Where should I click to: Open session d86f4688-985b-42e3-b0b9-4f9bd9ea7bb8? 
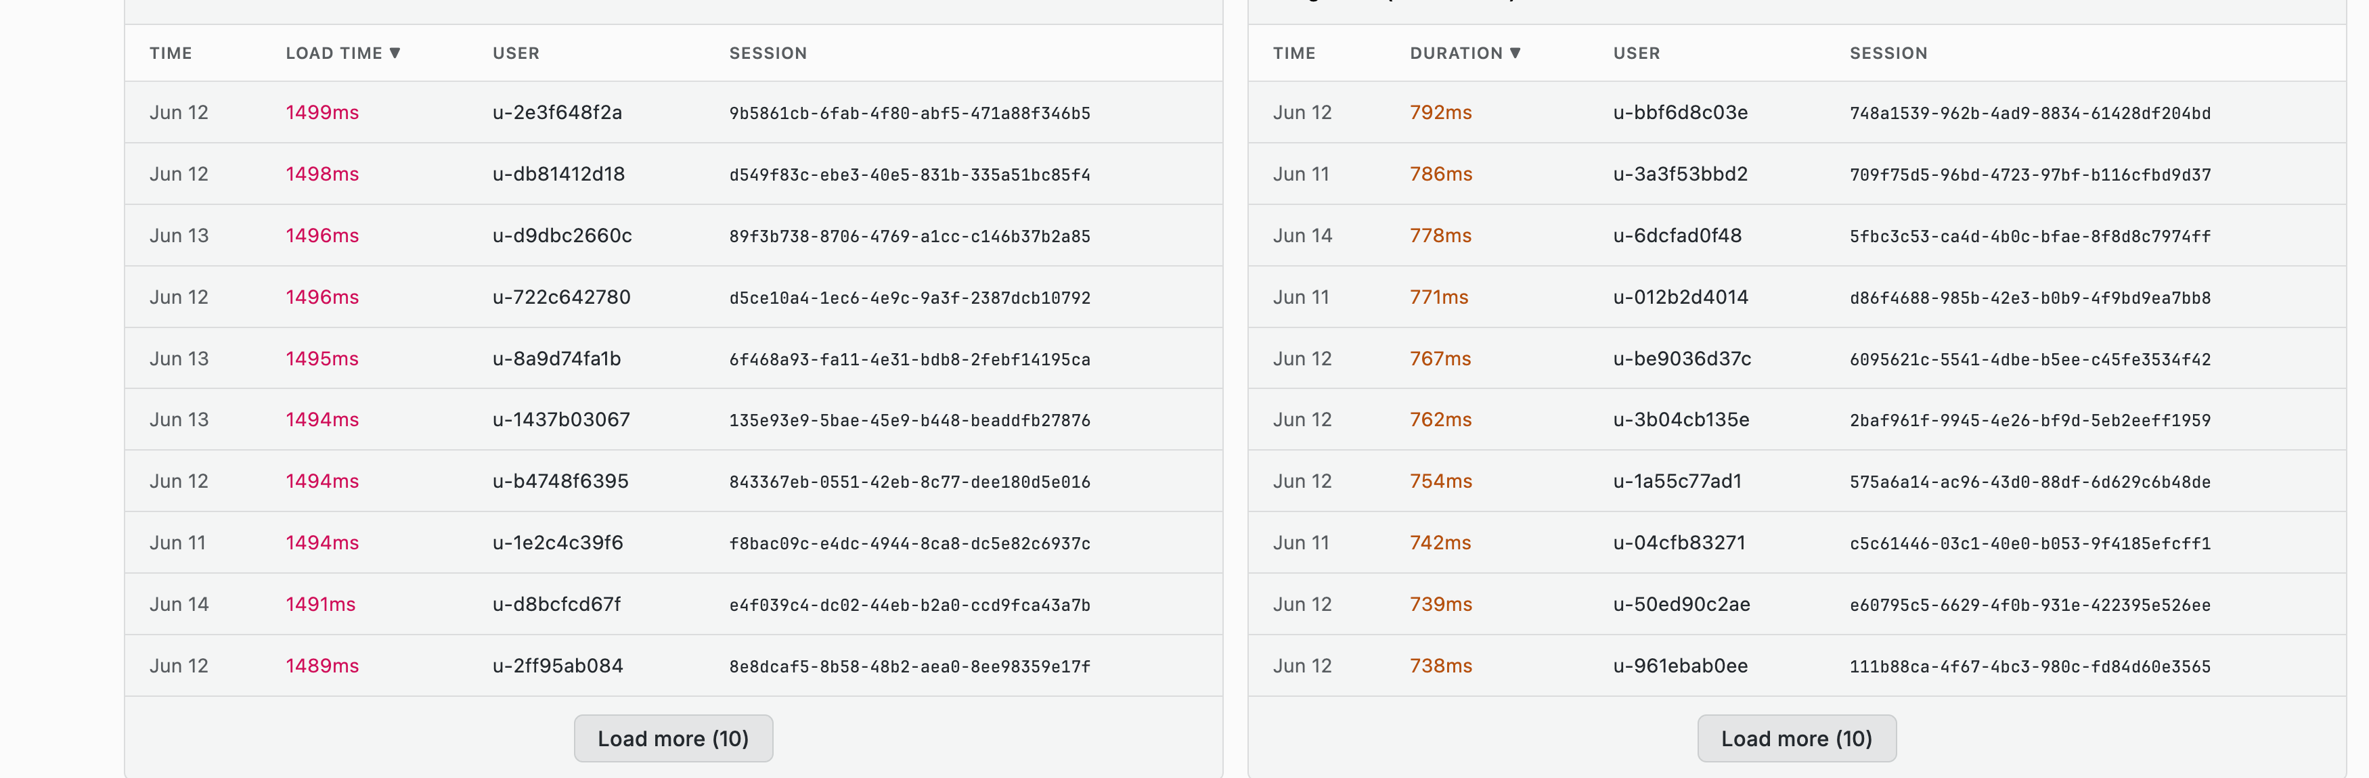coord(2031,298)
